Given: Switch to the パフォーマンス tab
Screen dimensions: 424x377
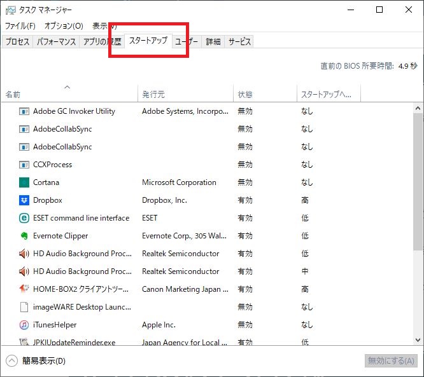Looking at the screenshot, I should [x=56, y=41].
